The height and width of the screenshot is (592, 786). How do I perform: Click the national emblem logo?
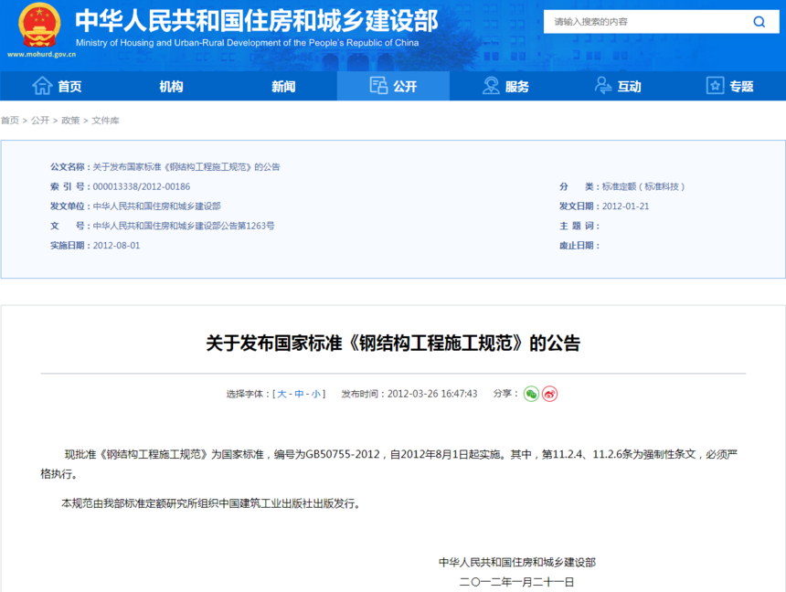(x=39, y=25)
